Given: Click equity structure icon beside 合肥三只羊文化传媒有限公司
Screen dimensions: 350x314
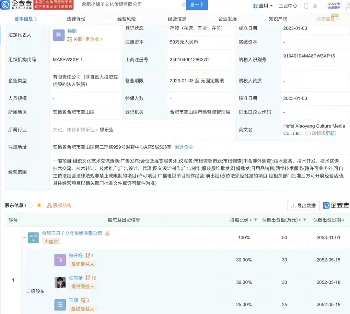Looking at the screenshot, I should pos(107,233).
